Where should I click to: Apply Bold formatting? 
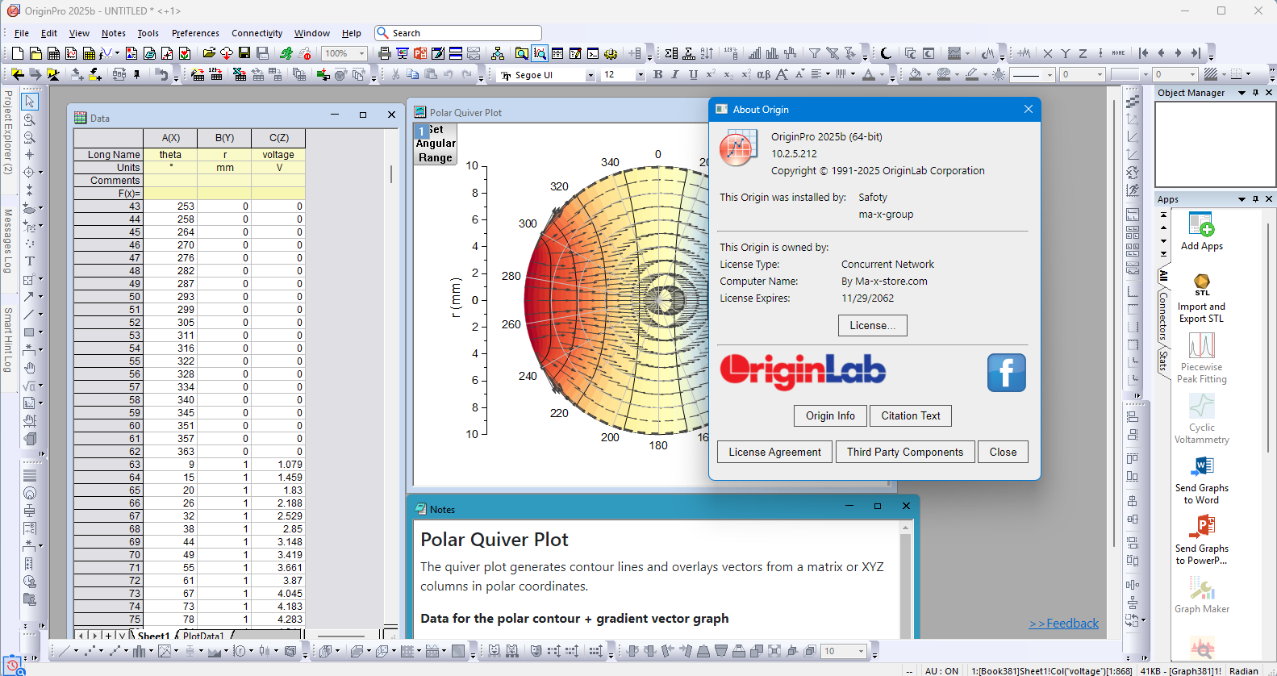[x=658, y=74]
